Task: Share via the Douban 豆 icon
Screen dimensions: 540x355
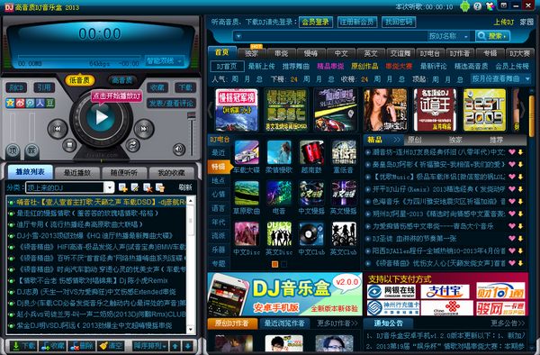Action: 49,103
